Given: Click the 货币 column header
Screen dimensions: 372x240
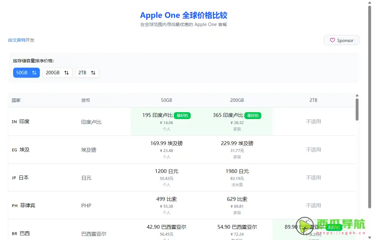Looking at the screenshot, I should click(x=85, y=100).
